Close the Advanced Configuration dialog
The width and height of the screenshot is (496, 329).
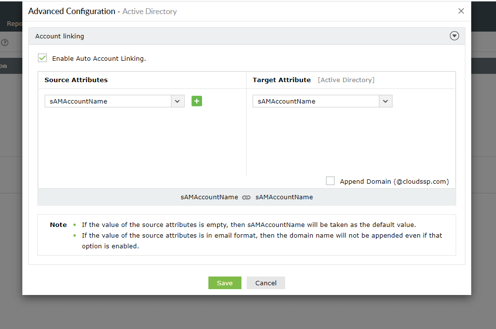click(x=461, y=11)
